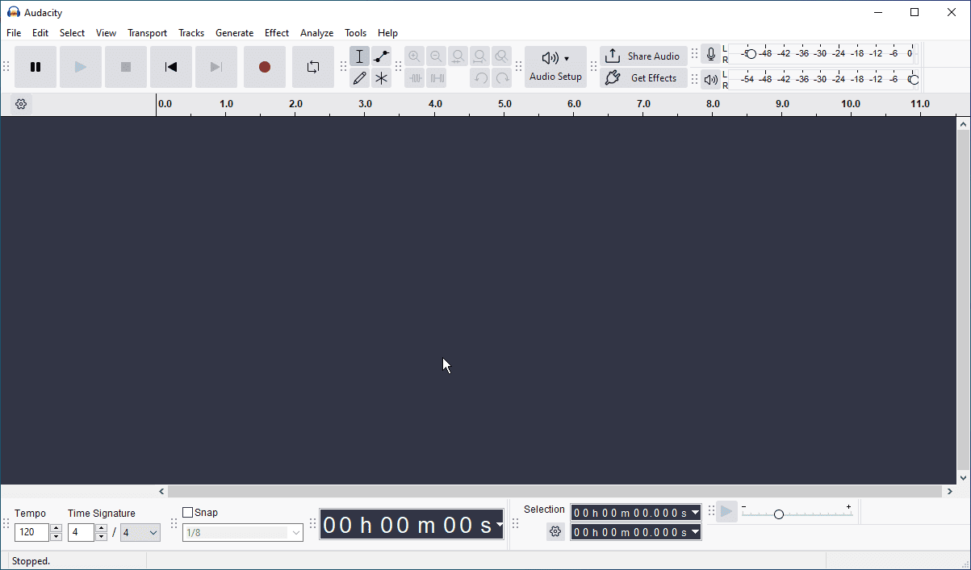Open the Audio Setup menu
Screen dimensions: 971x570
click(555, 66)
